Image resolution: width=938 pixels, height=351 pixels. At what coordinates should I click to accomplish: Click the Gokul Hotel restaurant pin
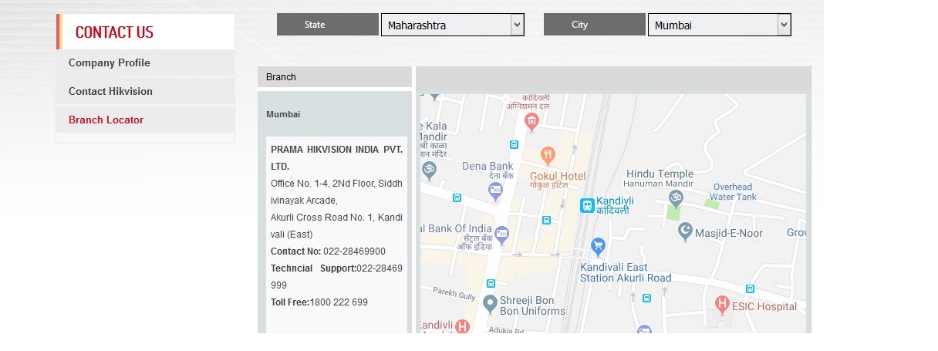[x=548, y=154]
